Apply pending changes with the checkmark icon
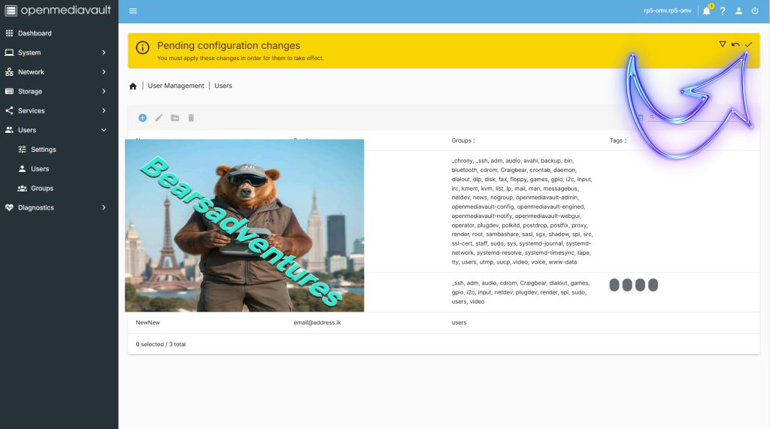 [749, 44]
